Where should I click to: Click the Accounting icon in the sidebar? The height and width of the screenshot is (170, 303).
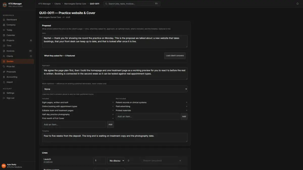pyautogui.click(x=4, y=77)
